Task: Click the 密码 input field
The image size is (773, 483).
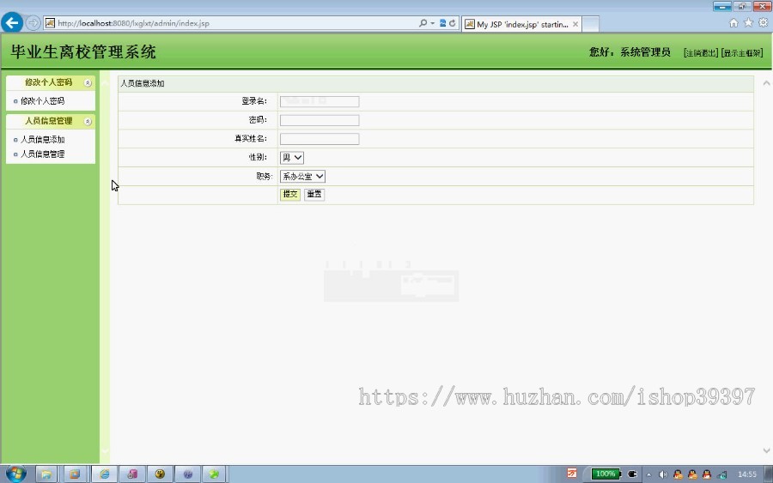Action: [320, 120]
